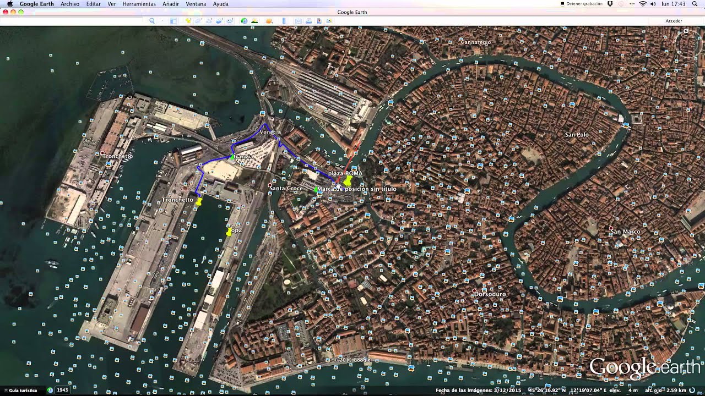Click Detener grabación in the menu bar
Screen dimensions: 705x396
582,4
